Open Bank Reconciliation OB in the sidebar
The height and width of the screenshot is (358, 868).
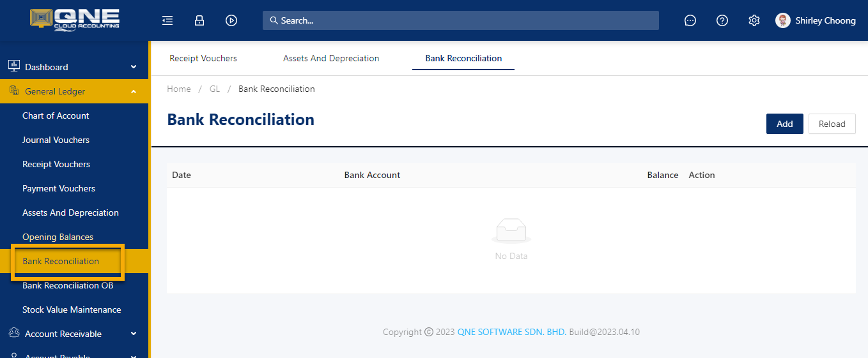68,285
